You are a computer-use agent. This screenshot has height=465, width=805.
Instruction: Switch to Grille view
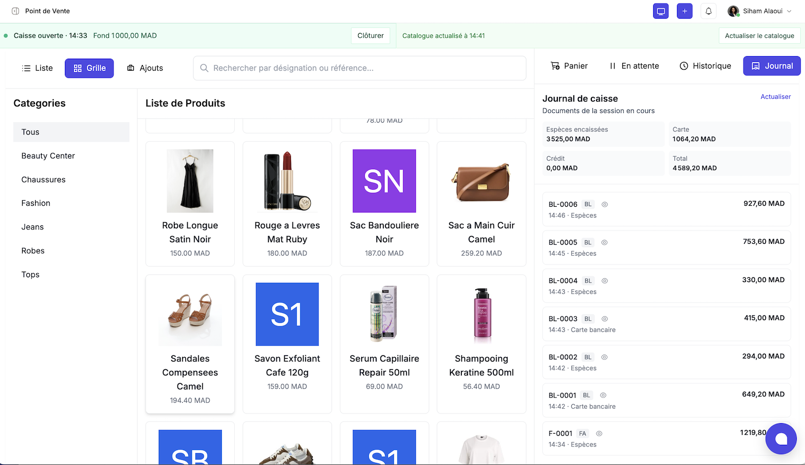click(x=89, y=68)
